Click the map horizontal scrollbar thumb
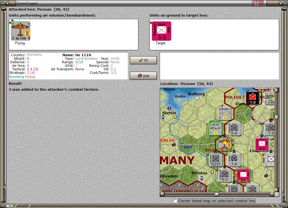 click(217, 194)
